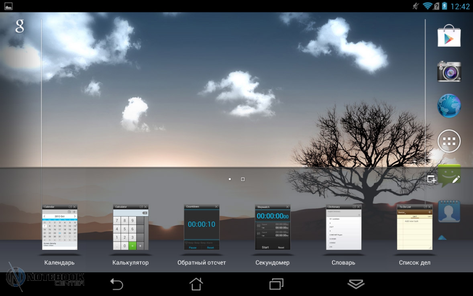Collapse the floating apps tray
Screen dimensions: 473x296
click(356, 284)
